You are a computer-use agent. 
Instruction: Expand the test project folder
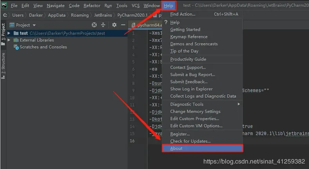(x=9, y=33)
